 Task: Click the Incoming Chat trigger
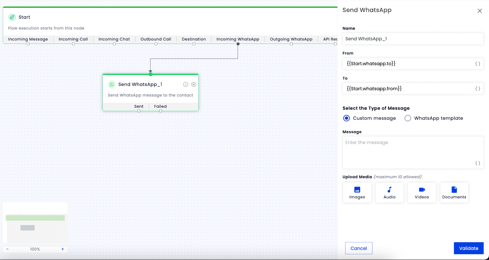tap(114, 39)
